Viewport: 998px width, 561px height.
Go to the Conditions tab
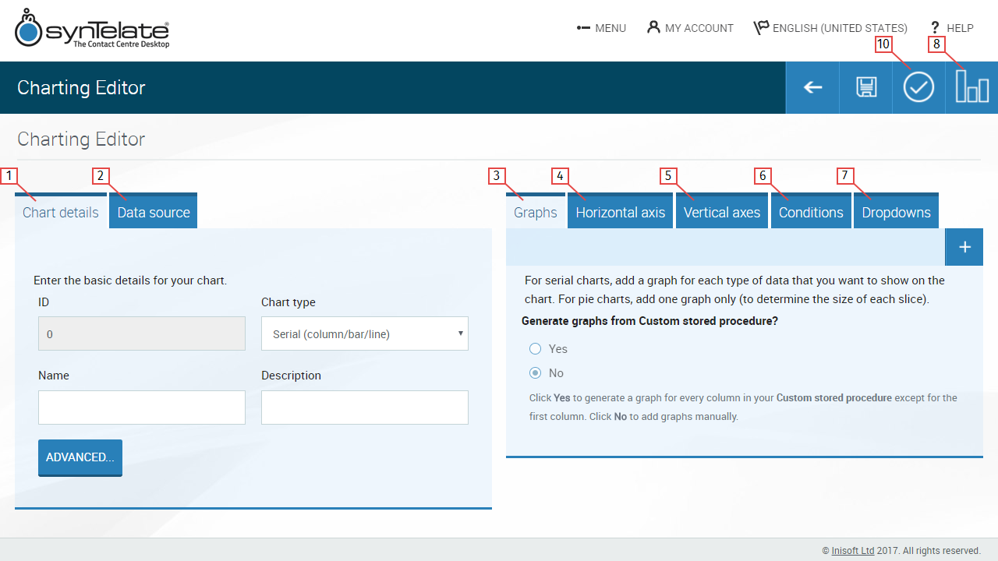click(x=810, y=213)
